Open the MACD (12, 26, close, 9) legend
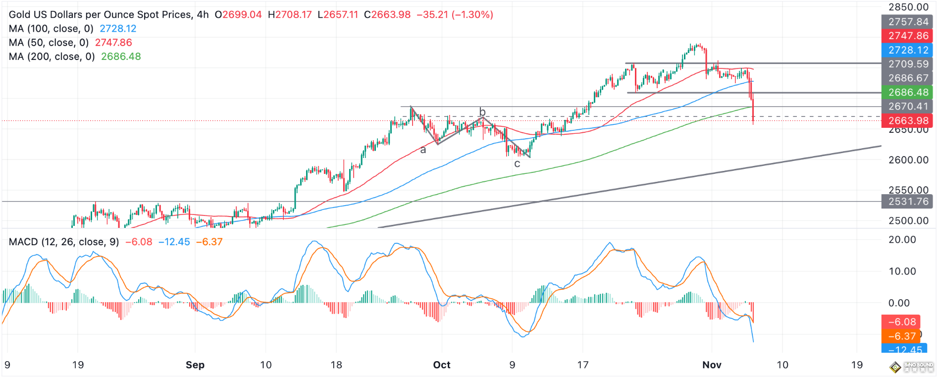 [64, 242]
